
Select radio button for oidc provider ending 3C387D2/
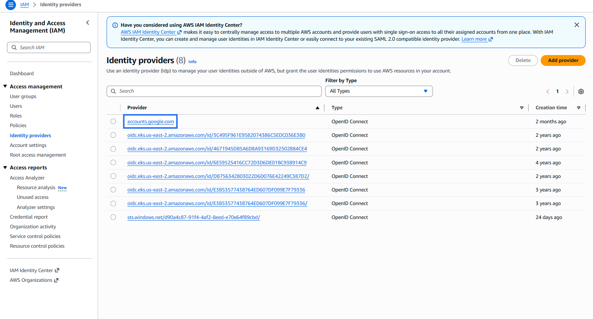click(113, 176)
